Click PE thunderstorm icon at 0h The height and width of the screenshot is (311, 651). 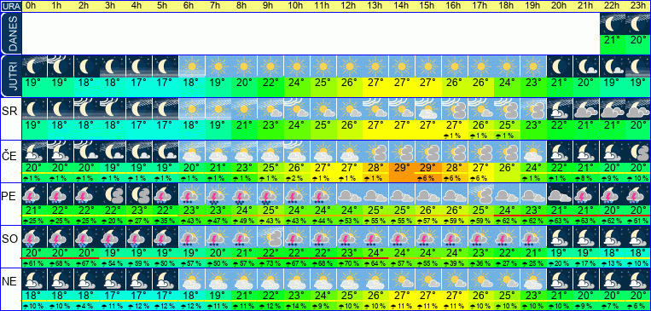coord(34,194)
